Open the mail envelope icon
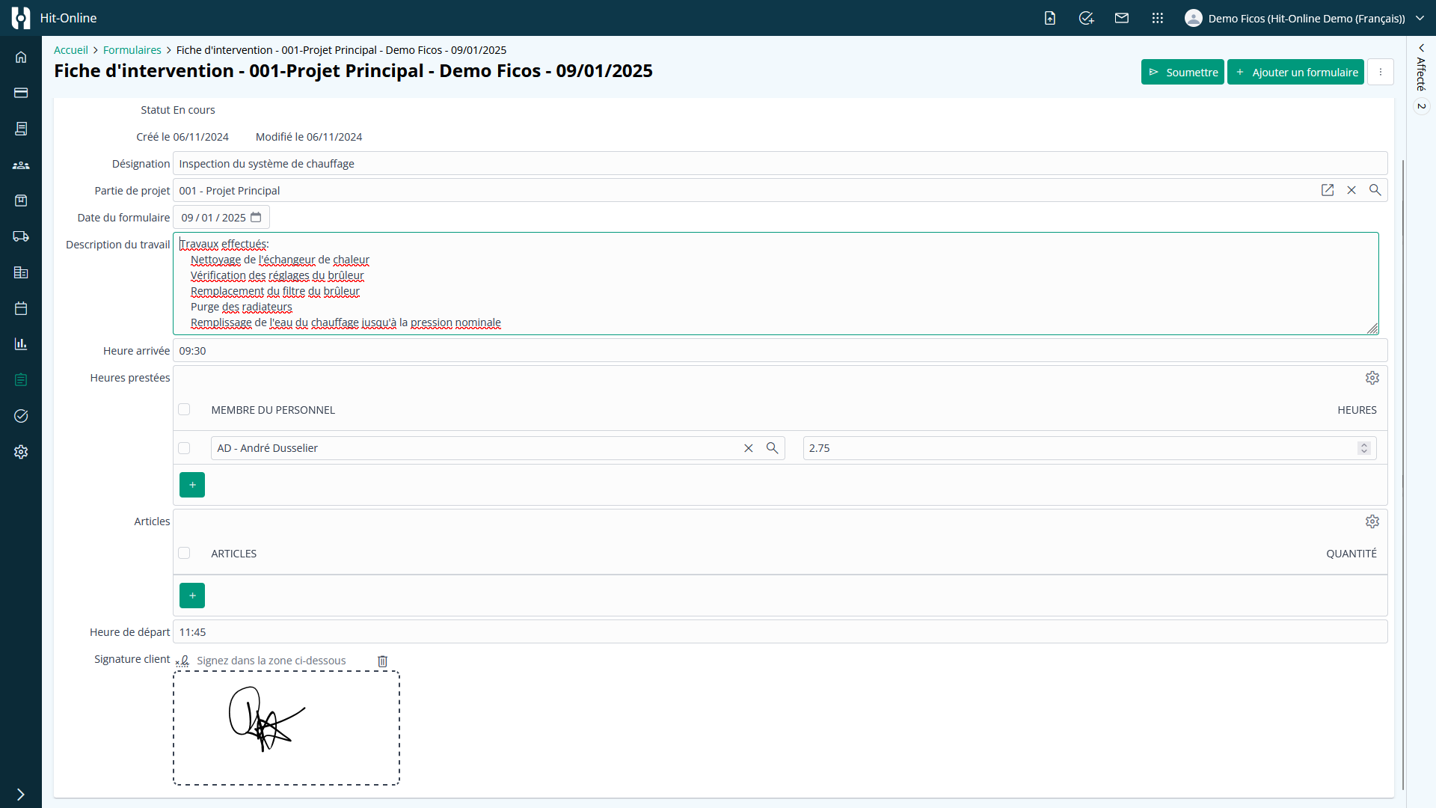Viewport: 1436px width, 808px height. point(1122,18)
